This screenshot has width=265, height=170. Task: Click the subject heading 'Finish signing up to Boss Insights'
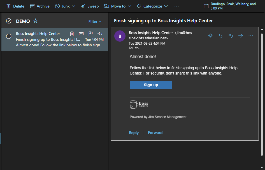click(163, 21)
